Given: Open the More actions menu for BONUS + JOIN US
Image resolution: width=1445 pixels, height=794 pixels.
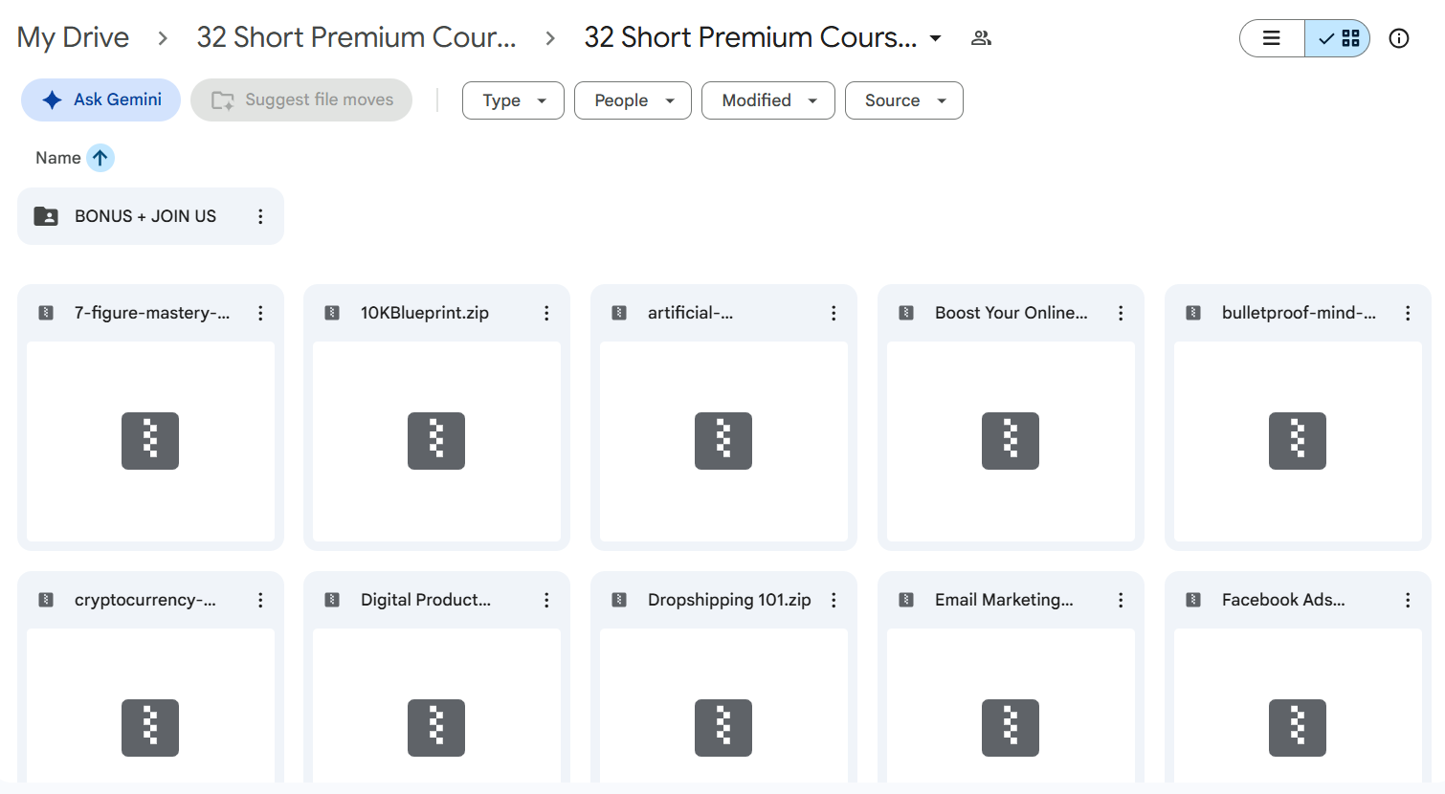Looking at the screenshot, I should point(260,216).
